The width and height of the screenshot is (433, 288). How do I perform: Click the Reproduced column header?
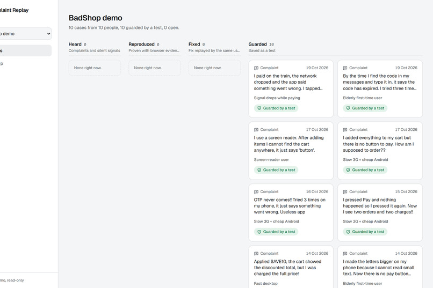(x=141, y=44)
